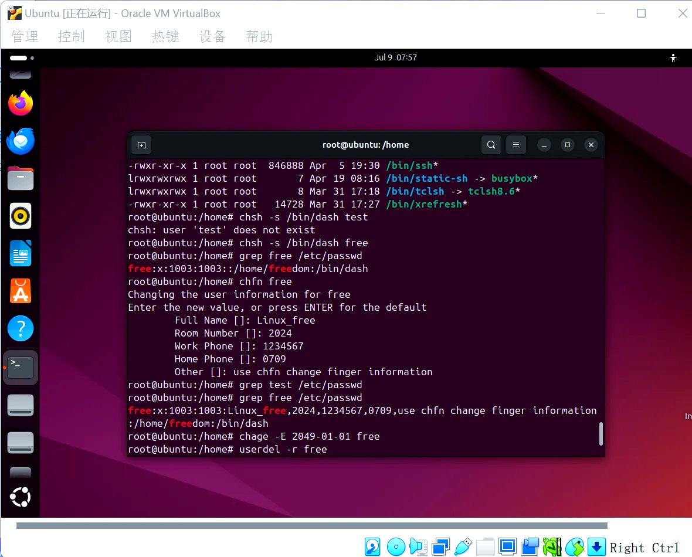Click the Jul 9 07:57 clock
Screen dimensions: 692x557
coord(395,57)
